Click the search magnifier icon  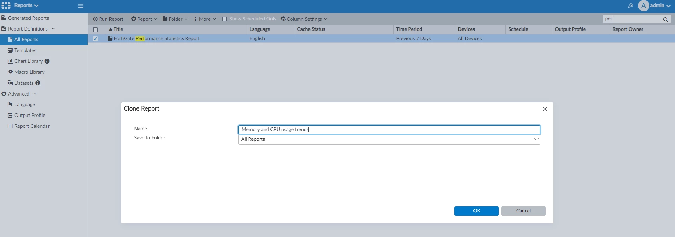coord(666,19)
